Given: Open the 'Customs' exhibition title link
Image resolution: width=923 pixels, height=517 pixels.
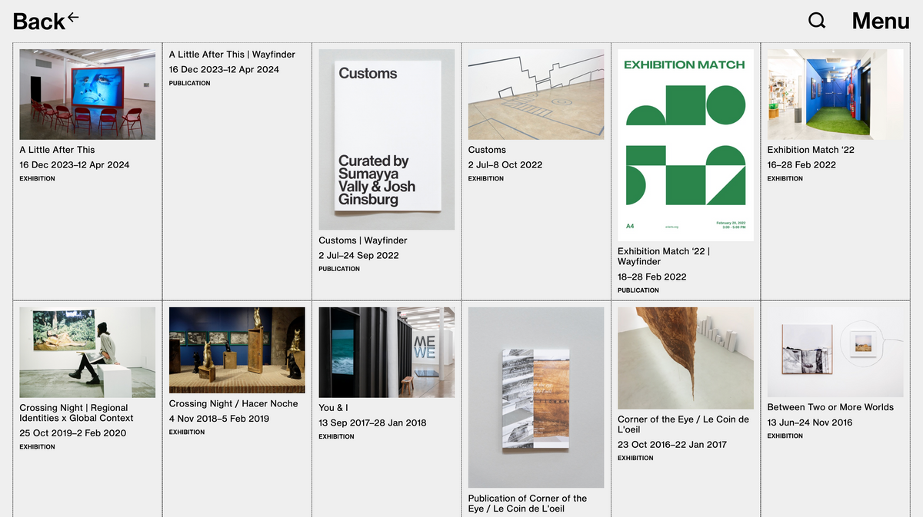Looking at the screenshot, I should [487, 150].
